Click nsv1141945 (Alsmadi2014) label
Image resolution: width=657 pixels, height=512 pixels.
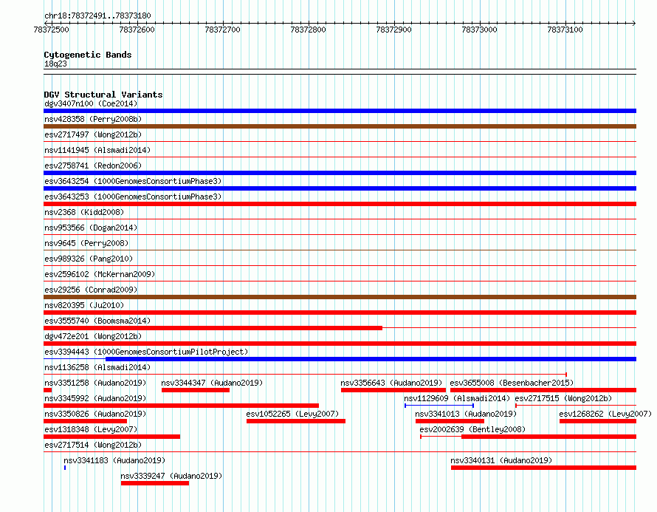pyautogui.click(x=97, y=150)
